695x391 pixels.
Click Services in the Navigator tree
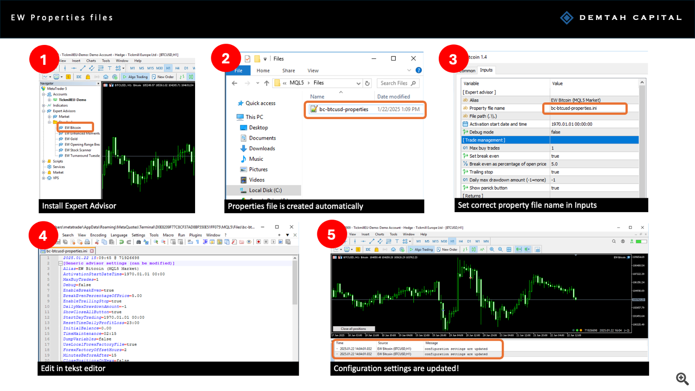[x=58, y=167]
